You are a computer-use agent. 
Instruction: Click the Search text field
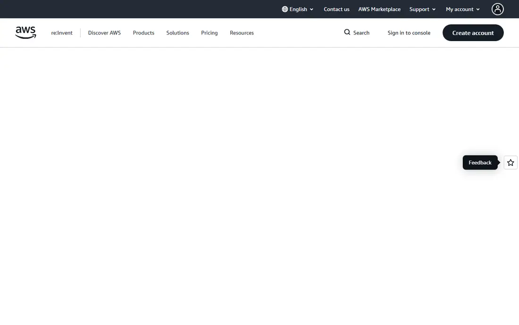357,33
